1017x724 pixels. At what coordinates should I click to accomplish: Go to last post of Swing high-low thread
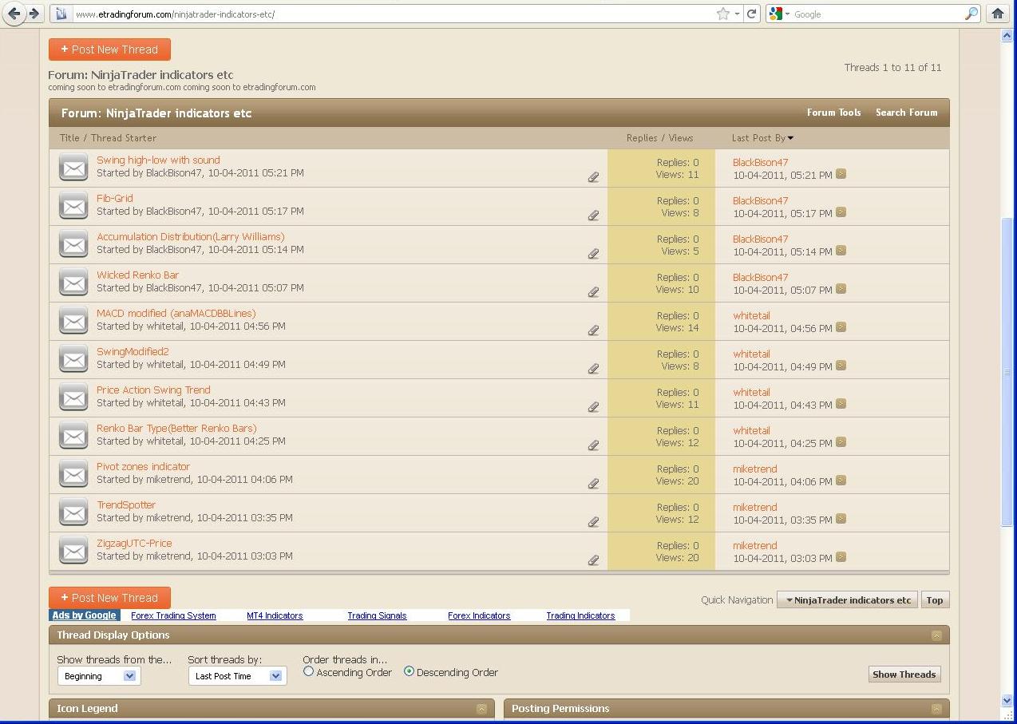coord(841,174)
